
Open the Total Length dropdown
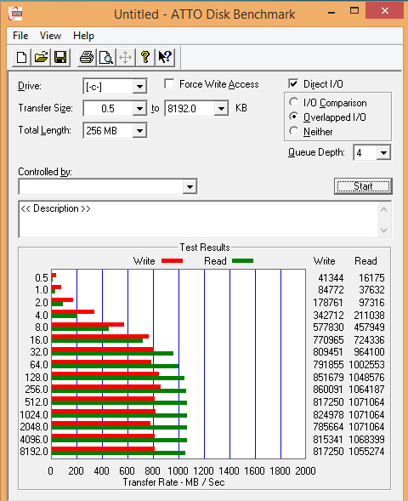coord(139,131)
